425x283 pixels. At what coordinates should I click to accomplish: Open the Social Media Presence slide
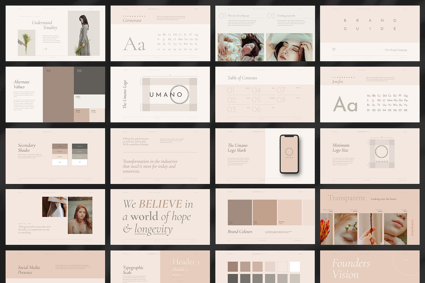click(x=55, y=267)
